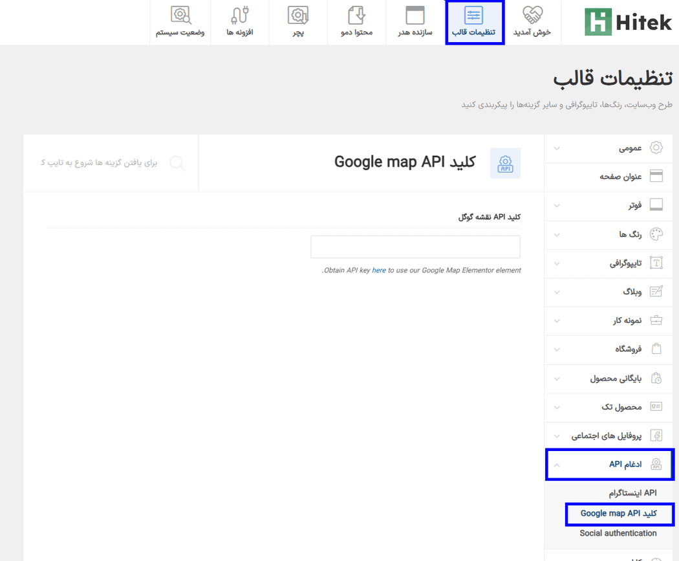Open the عنوان صفحه settings item
Image resolution: width=679 pixels, height=561 pixels.
609,176
